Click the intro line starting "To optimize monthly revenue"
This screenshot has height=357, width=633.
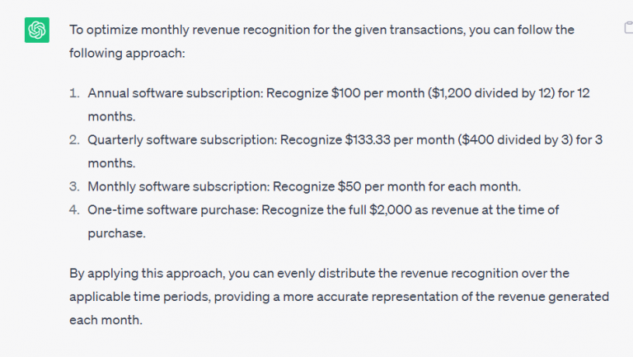321,30
